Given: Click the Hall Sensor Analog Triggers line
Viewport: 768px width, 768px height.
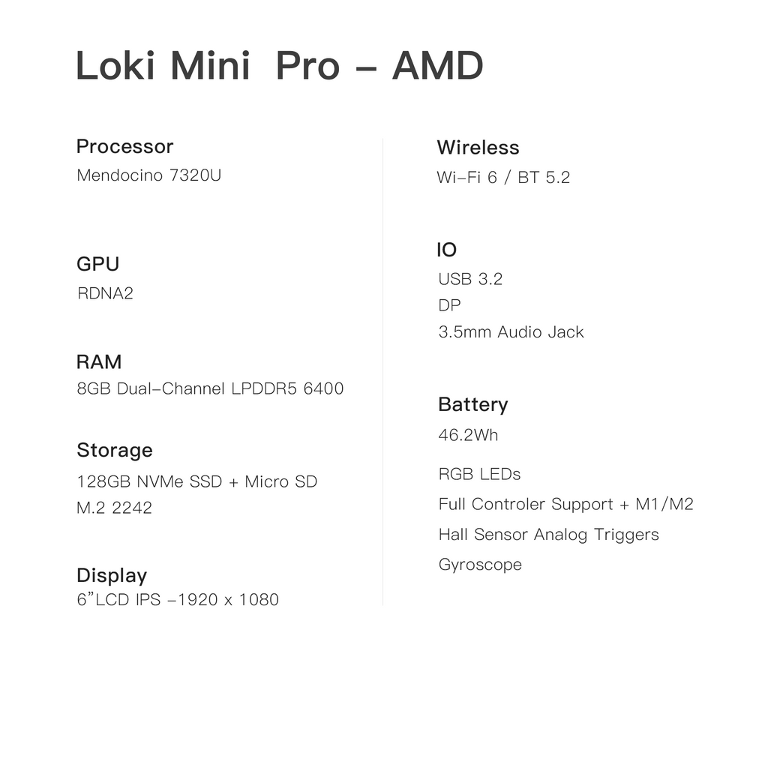Looking at the screenshot, I should pos(548,534).
